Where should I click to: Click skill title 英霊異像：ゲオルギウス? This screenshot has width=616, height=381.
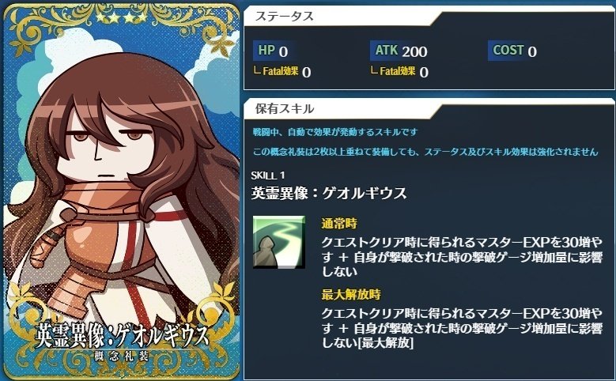[x=329, y=193]
